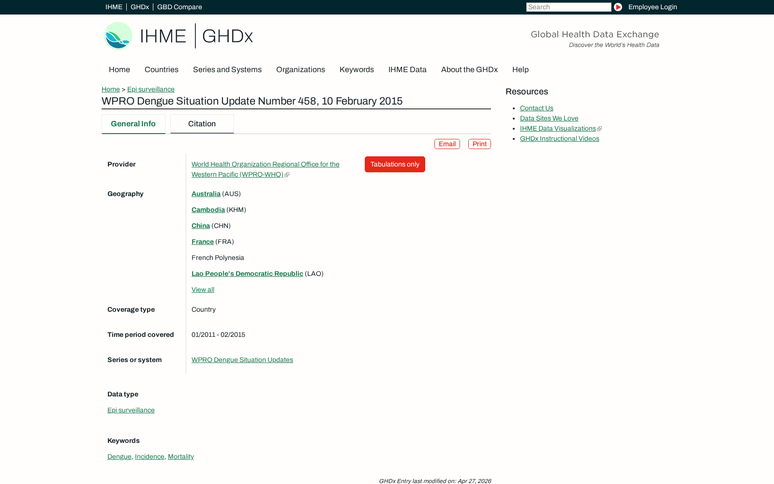
Task: Expand geographies with View all
Action: point(203,289)
